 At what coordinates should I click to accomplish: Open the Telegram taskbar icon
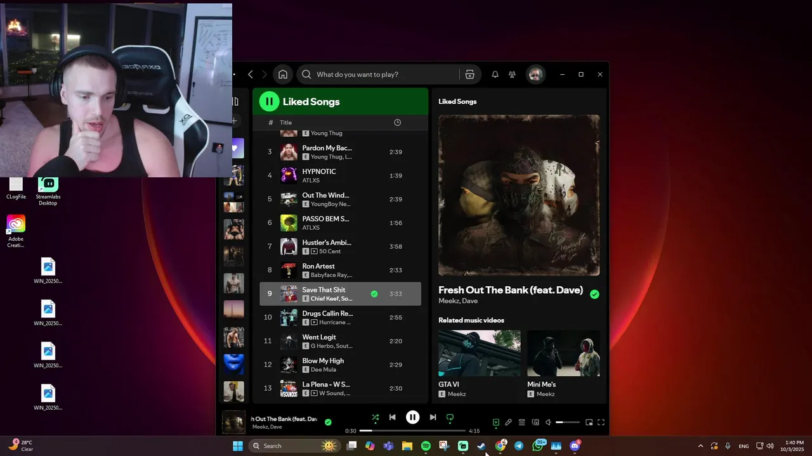519,446
